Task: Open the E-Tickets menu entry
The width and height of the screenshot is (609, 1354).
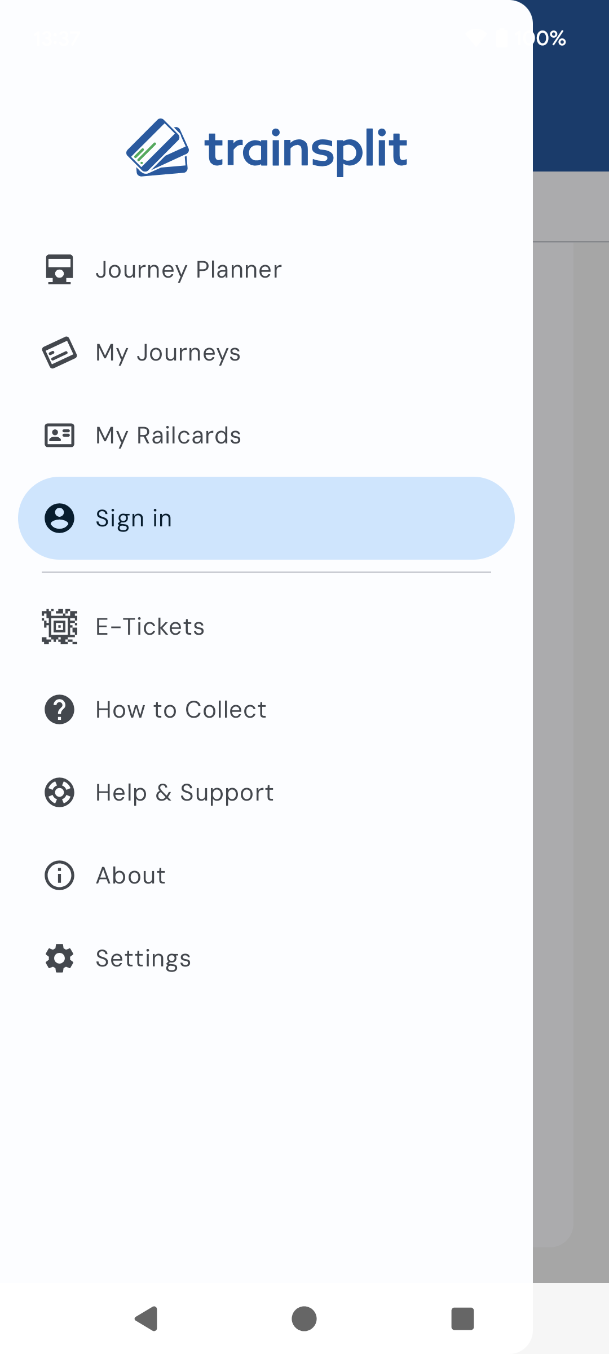Action: click(150, 627)
